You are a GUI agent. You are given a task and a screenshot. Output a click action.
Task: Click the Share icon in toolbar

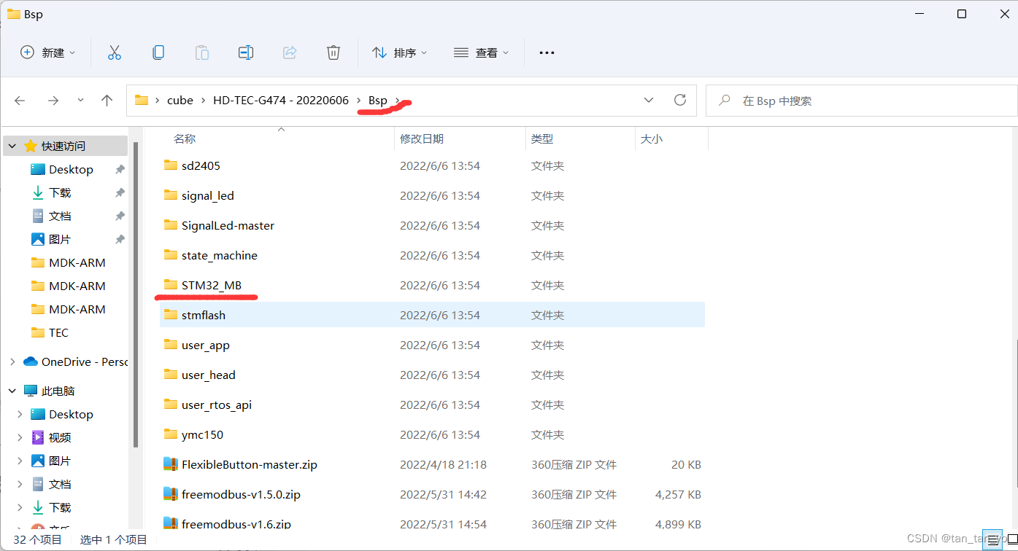pos(289,52)
